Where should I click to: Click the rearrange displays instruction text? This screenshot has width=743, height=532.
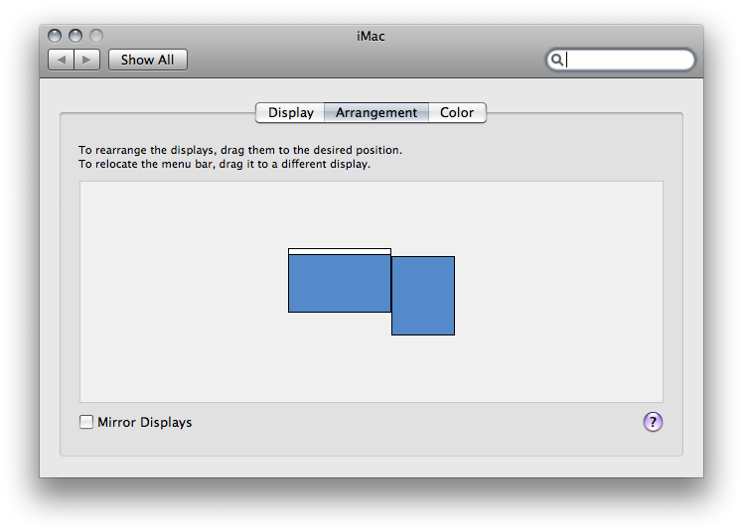coord(240,150)
